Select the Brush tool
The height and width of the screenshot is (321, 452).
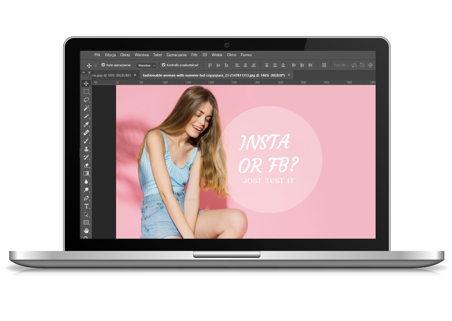pyautogui.click(x=86, y=141)
